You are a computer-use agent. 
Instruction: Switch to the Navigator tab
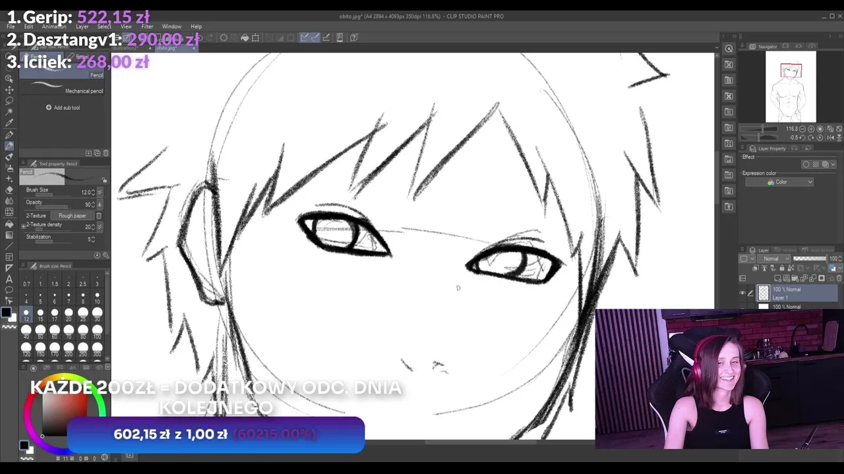click(764, 47)
